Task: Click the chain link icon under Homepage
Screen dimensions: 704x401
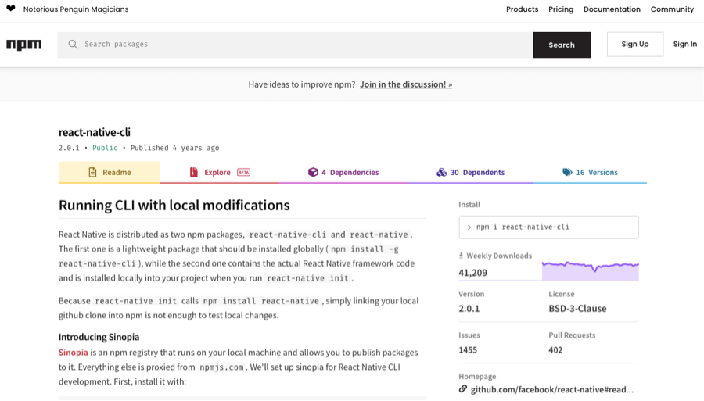Action: point(463,389)
